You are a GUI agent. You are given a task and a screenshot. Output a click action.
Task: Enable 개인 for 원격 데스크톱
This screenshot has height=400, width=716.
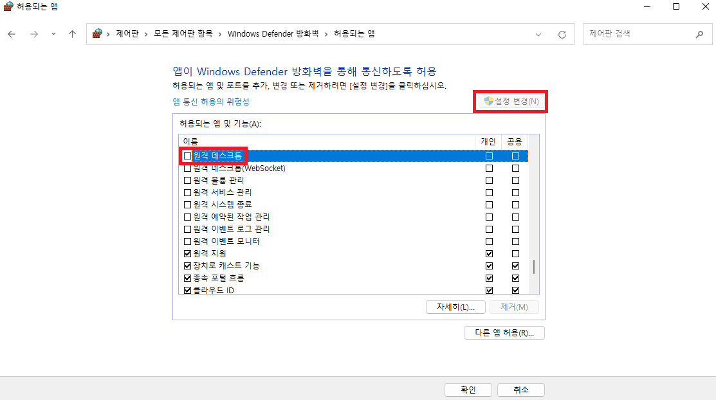tap(489, 156)
